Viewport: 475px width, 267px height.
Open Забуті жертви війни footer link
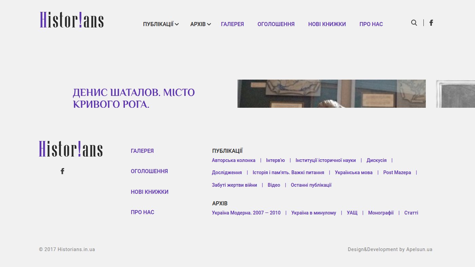pyautogui.click(x=234, y=185)
